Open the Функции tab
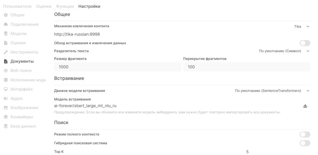Image resolution: width=318 pixels, height=155 pixels. (65, 6)
